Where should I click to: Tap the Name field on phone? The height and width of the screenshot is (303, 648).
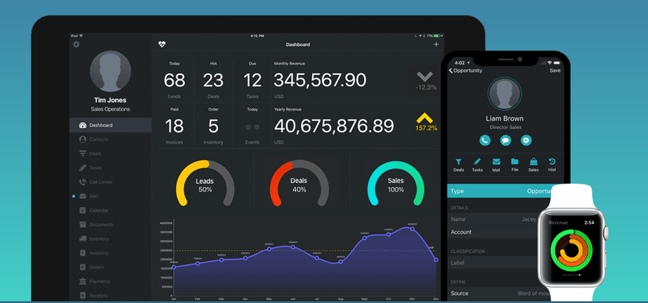pyautogui.click(x=494, y=219)
